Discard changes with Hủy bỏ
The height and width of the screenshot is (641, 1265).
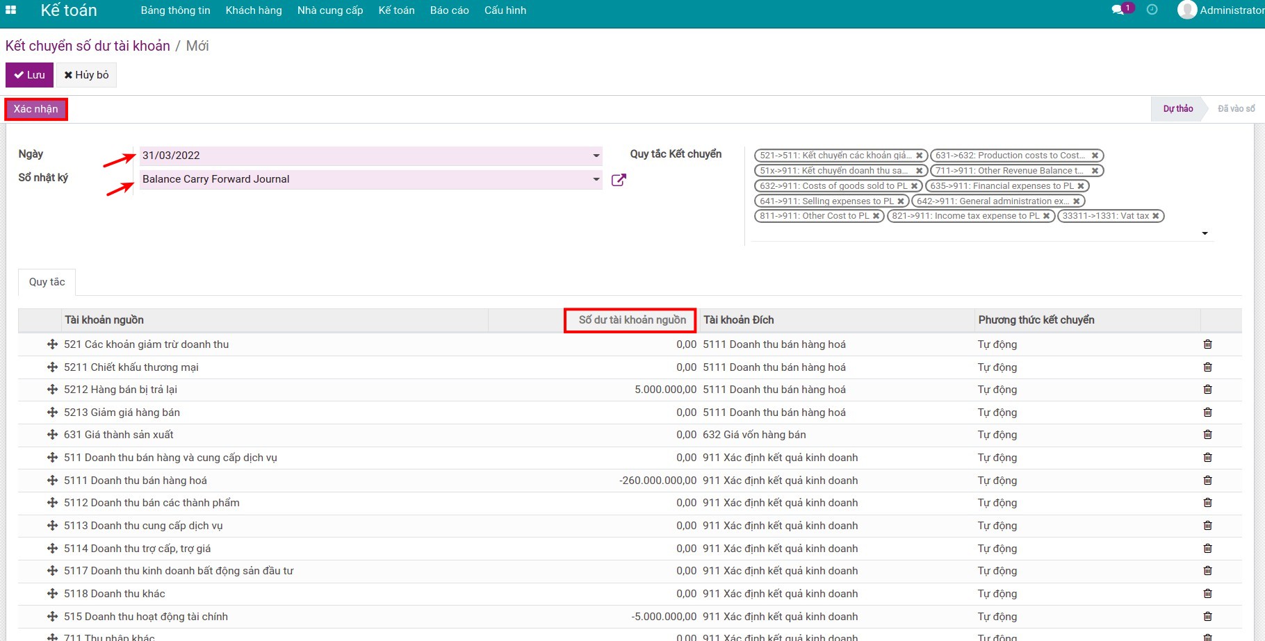coord(86,75)
